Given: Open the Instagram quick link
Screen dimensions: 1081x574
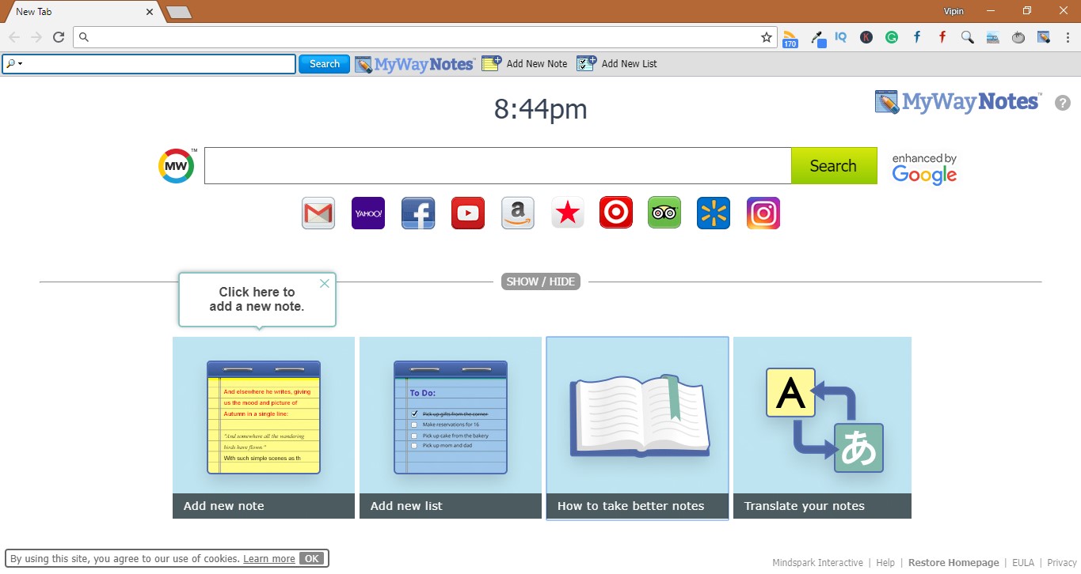Looking at the screenshot, I should click(763, 213).
